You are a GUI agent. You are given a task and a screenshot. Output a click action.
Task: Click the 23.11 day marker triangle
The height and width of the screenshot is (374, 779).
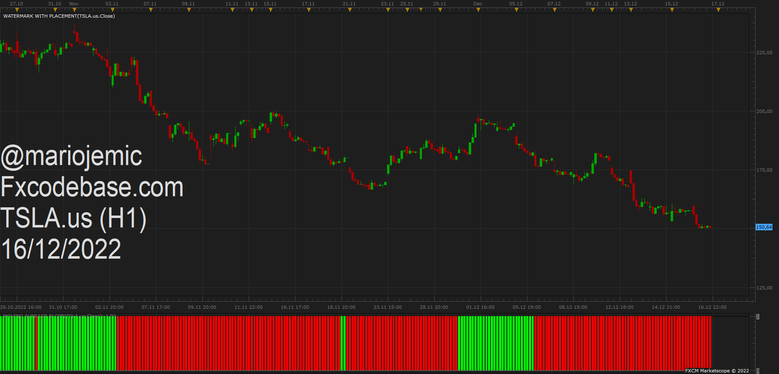coord(388,10)
